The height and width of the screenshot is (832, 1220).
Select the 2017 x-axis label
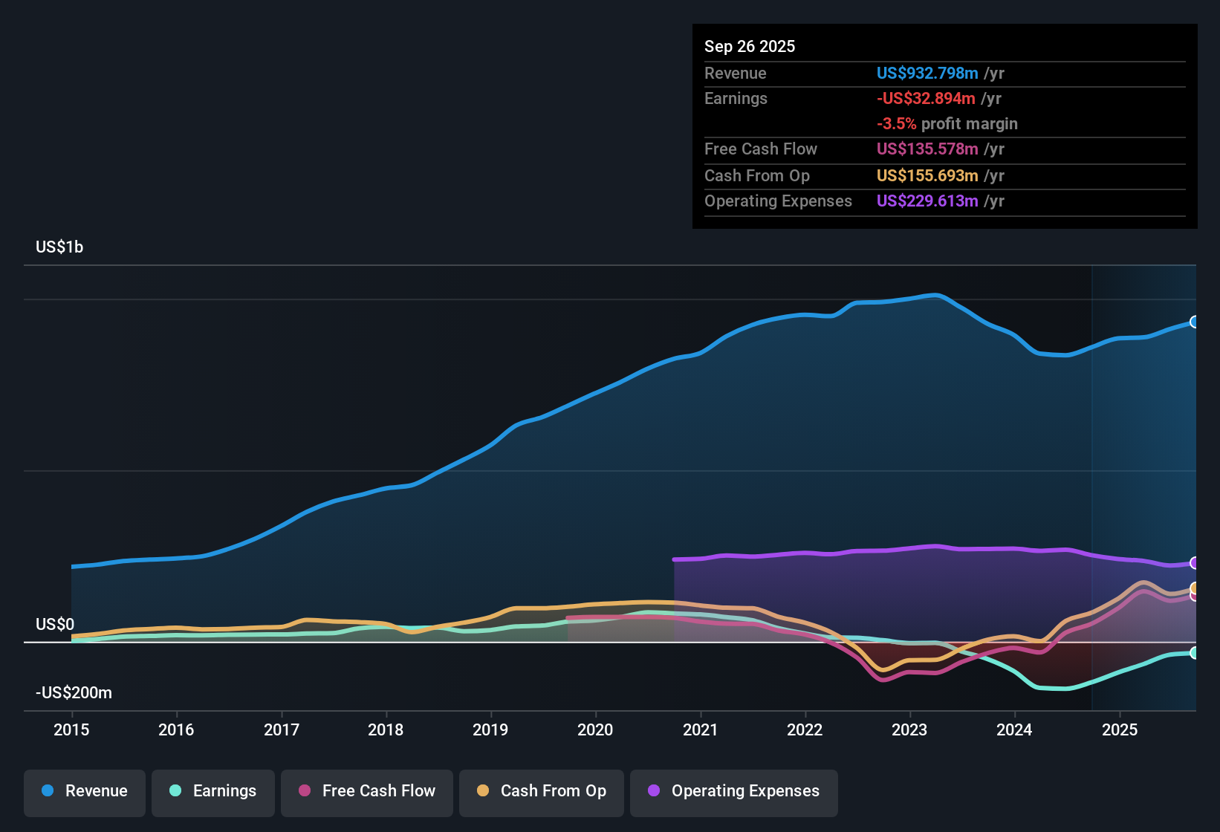pos(282,729)
